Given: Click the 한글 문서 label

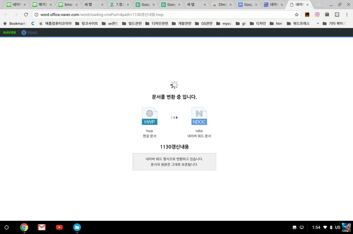Looking at the screenshot, I should click(x=149, y=136).
